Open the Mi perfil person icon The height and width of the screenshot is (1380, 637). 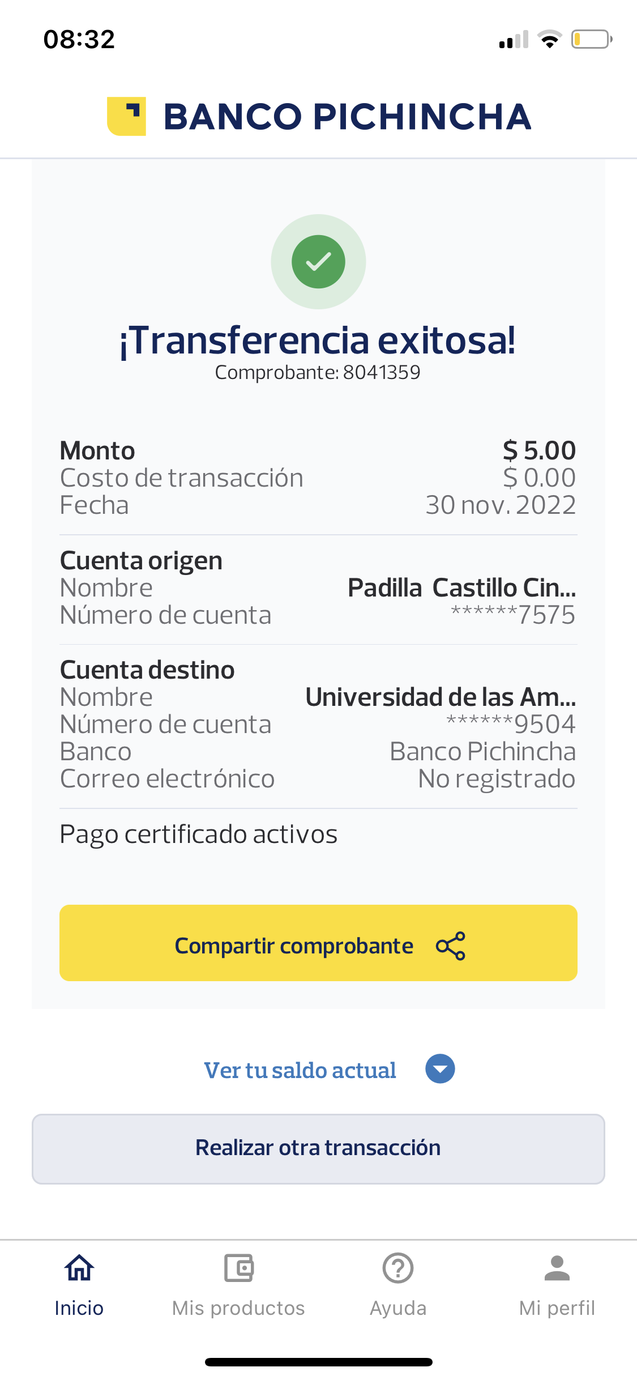click(557, 1268)
